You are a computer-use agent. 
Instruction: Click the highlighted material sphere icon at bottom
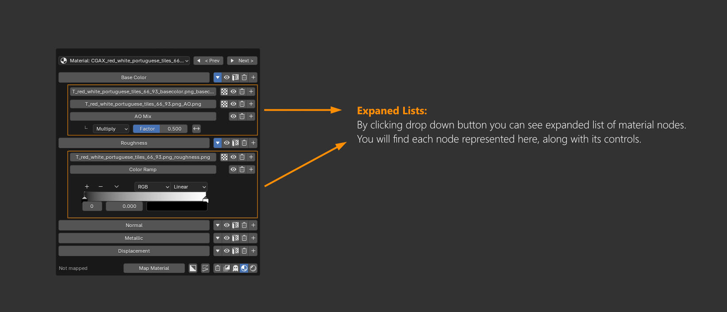[244, 268]
